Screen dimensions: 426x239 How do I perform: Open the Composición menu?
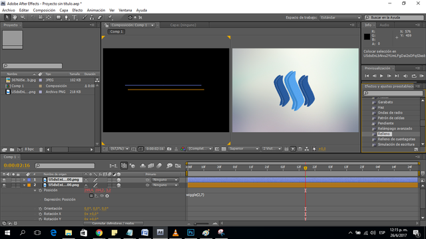[44, 11]
